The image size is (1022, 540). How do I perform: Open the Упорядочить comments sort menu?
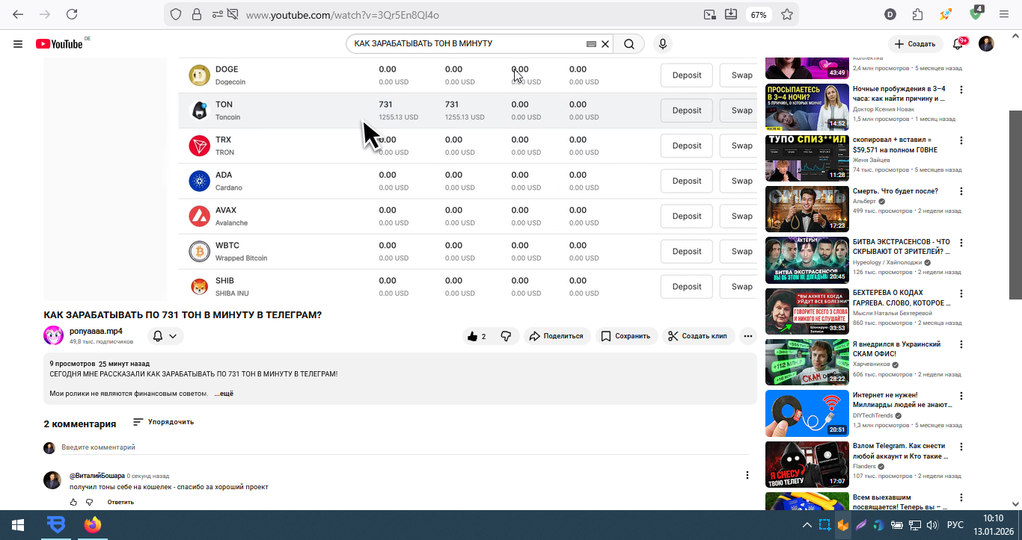(x=163, y=422)
